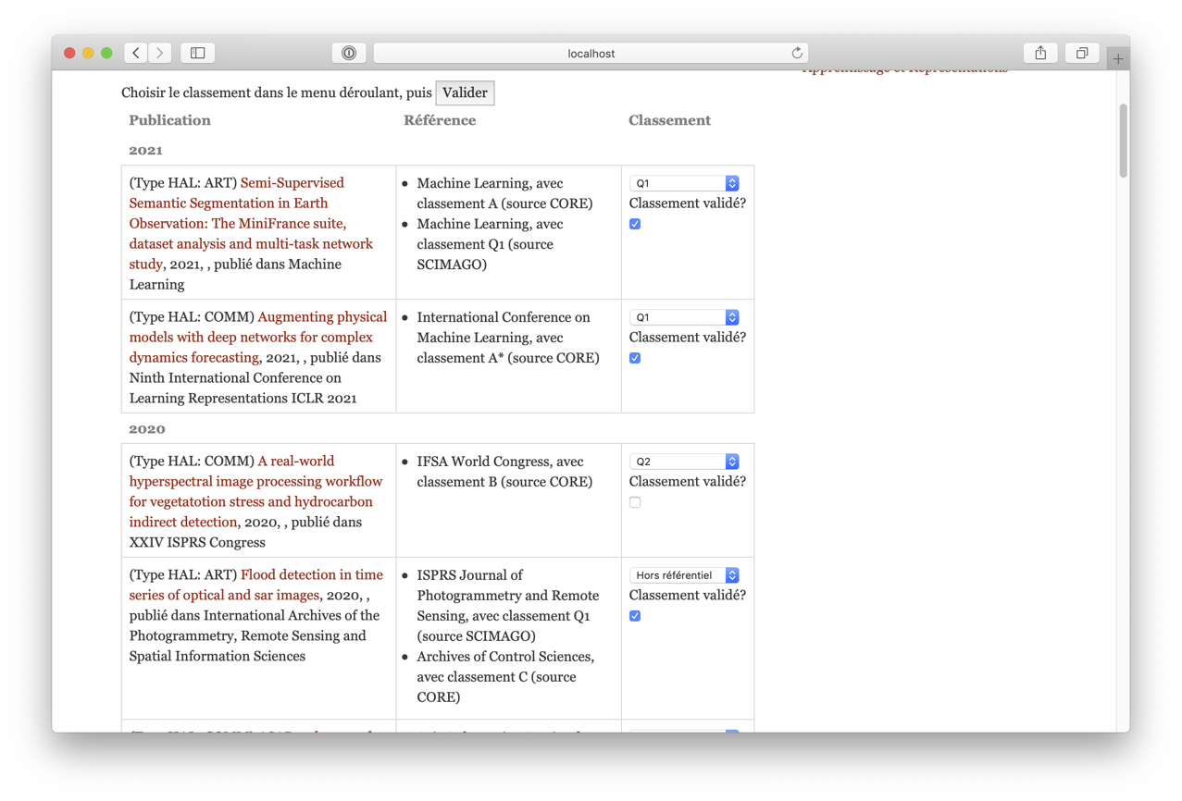Viewport: 1182px width, 801px height.
Task: Uncheck validation for the ICLR 2021 paper
Action: point(635,358)
